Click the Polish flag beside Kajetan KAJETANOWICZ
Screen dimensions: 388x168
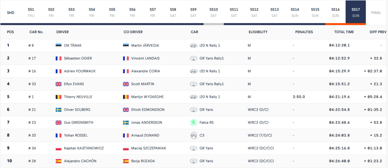(x=58, y=148)
